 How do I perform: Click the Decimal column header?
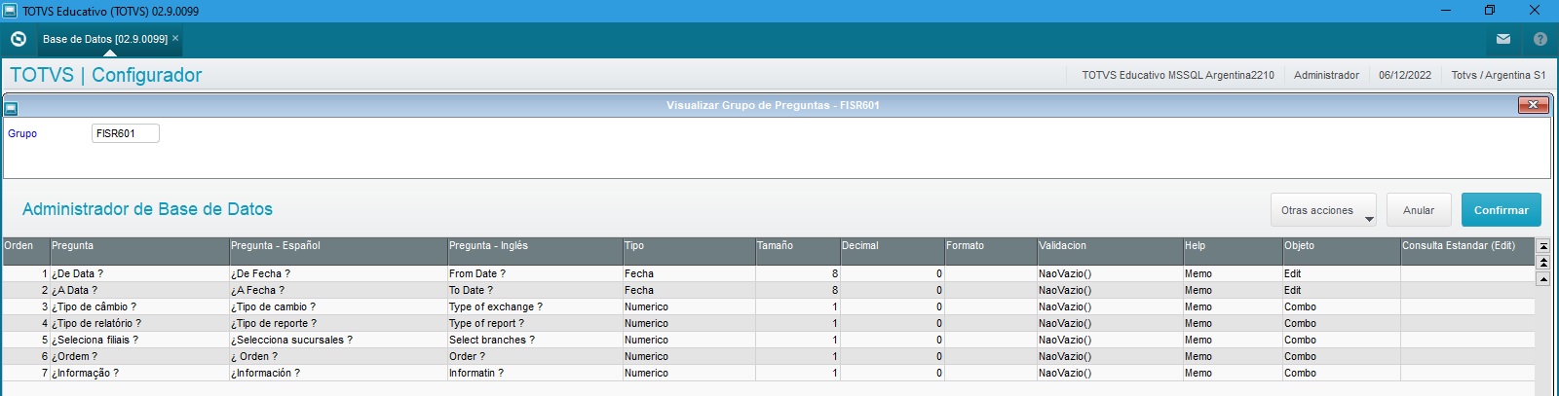pyautogui.click(x=892, y=251)
